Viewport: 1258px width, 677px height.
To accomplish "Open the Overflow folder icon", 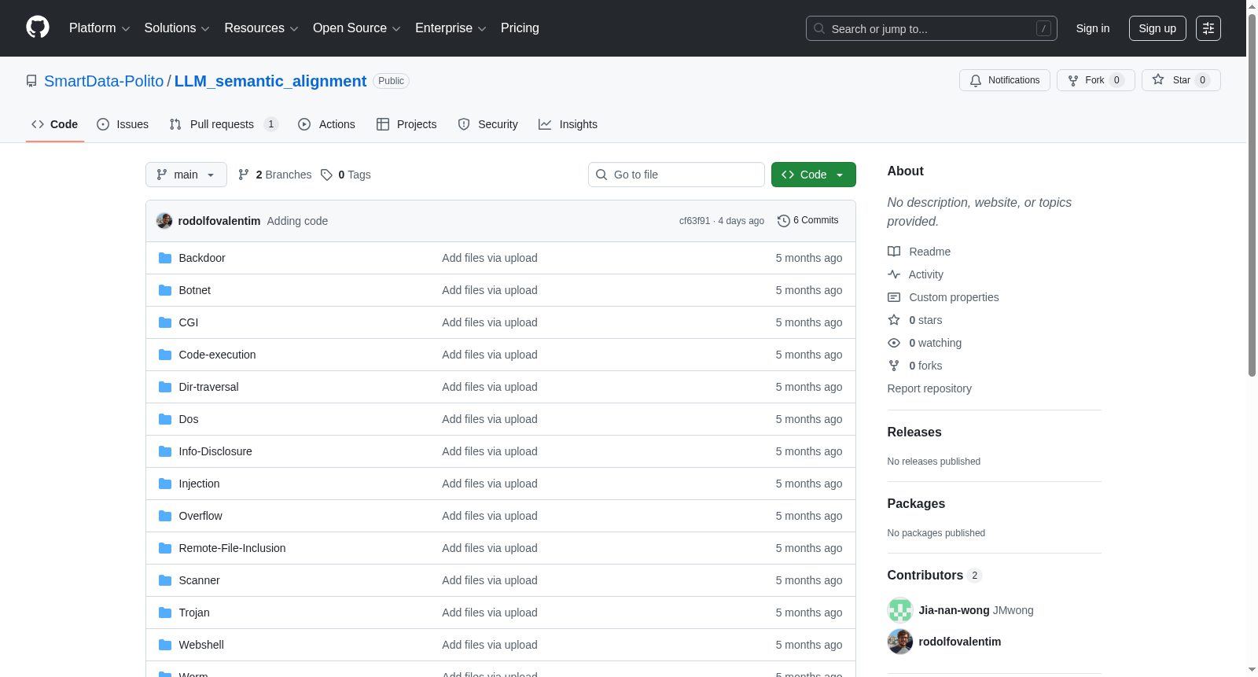I will coord(165,516).
